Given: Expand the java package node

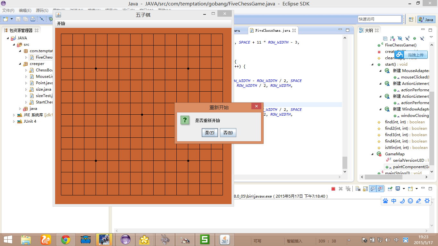Looking at the screenshot, I should [20, 109].
